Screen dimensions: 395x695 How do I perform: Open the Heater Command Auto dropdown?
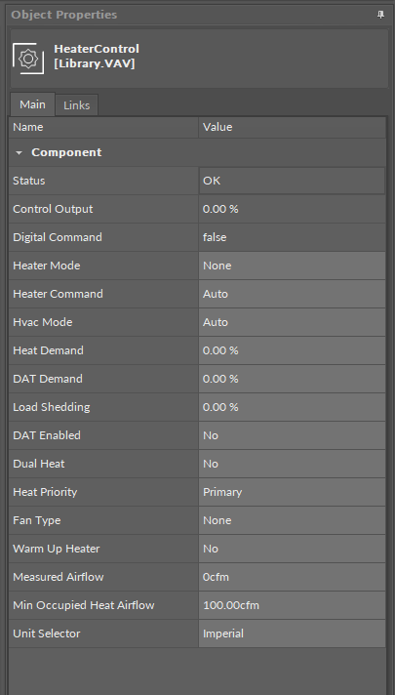point(292,294)
